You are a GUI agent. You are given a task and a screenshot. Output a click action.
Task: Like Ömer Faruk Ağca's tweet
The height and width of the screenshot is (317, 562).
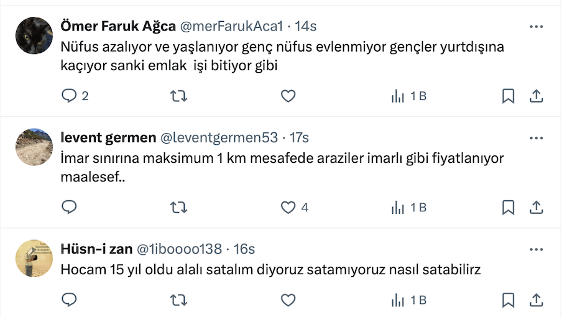pos(288,96)
